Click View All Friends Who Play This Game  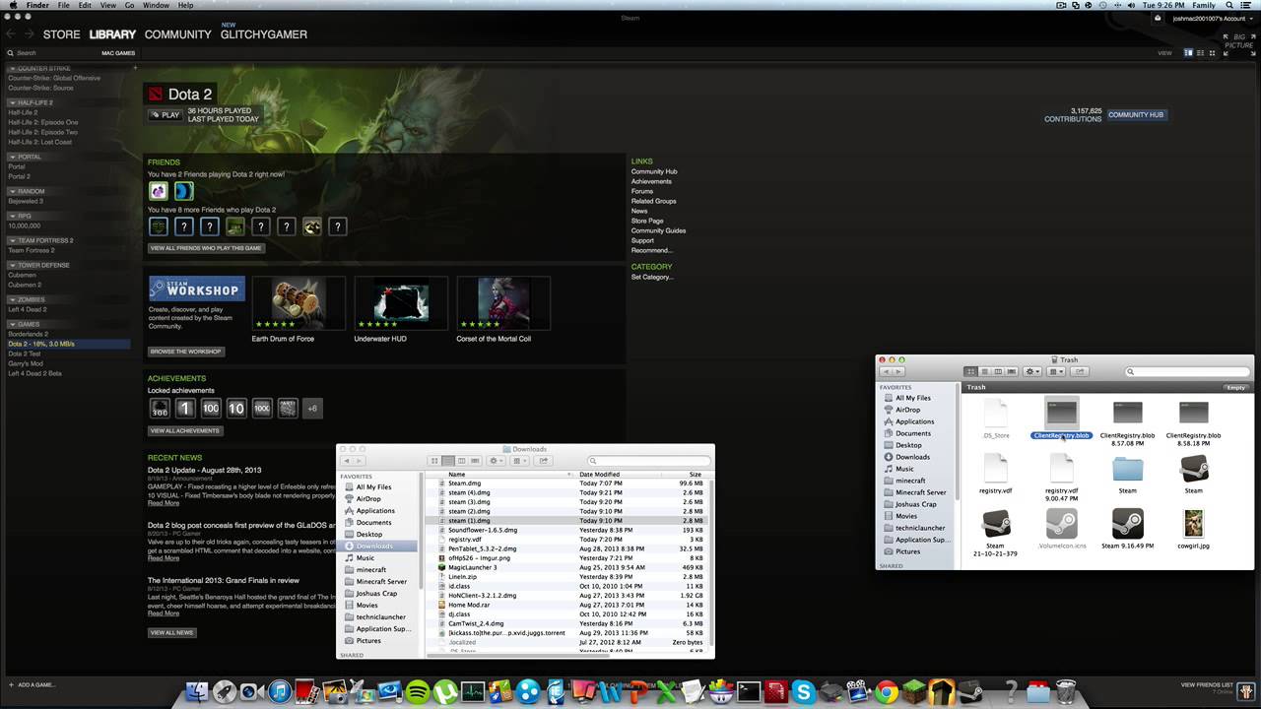coord(206,248)
